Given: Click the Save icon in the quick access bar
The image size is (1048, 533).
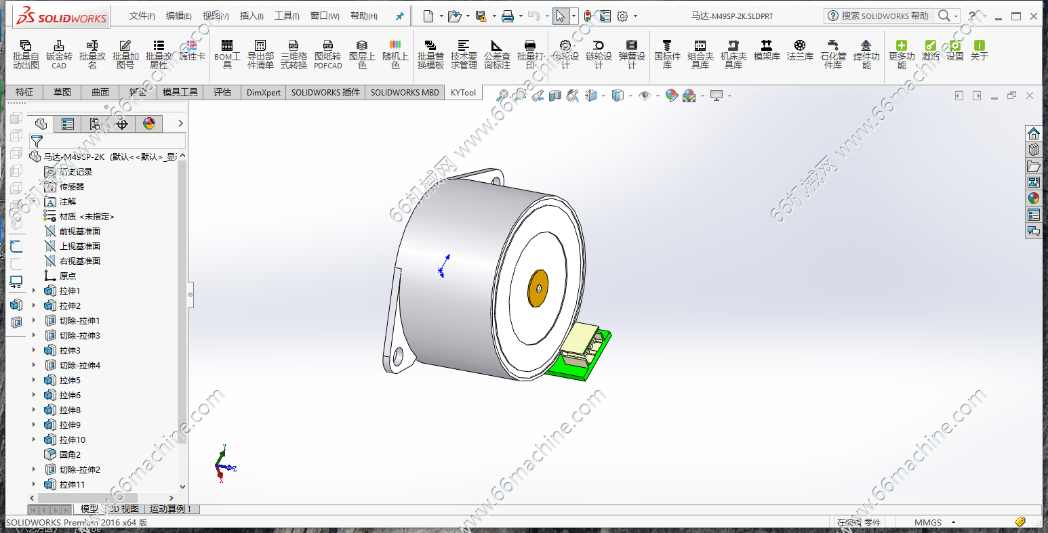Looking at the screenshot, I should coord(481,16).
